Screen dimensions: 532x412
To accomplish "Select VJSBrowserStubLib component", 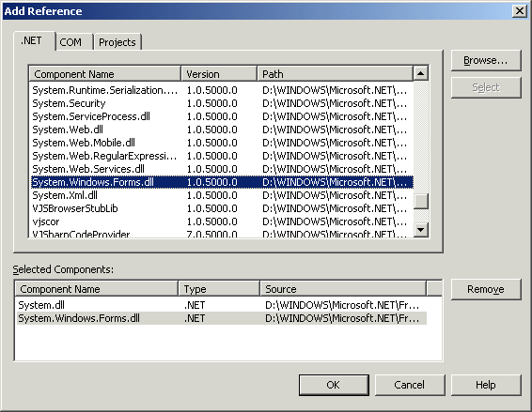I will [222, 208].
